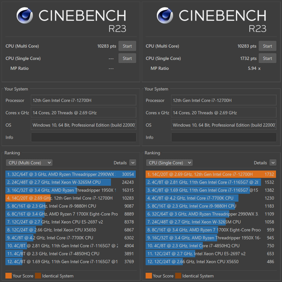Click the Info input field in right window
Screen dimensions: 282x282
[x=224, y=137]
